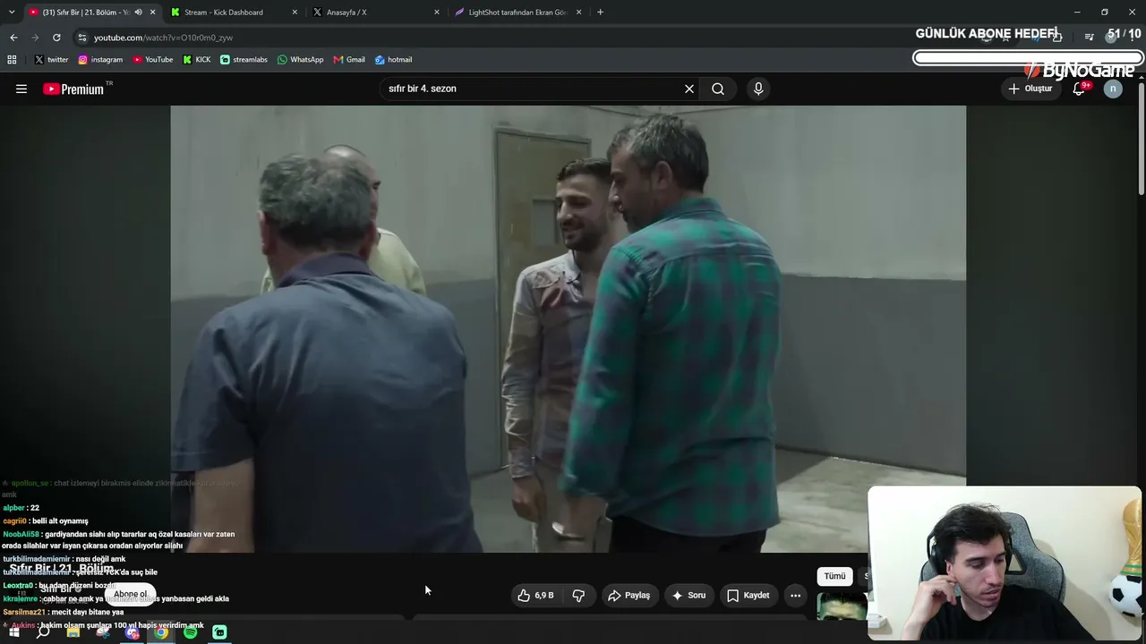The image size is (1146, 644).
Task: Open the recommended video thumbnail below Tümü
Action: (x=842, y=607)
